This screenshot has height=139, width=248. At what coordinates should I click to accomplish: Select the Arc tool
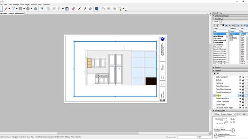click(x=13, y=9)
